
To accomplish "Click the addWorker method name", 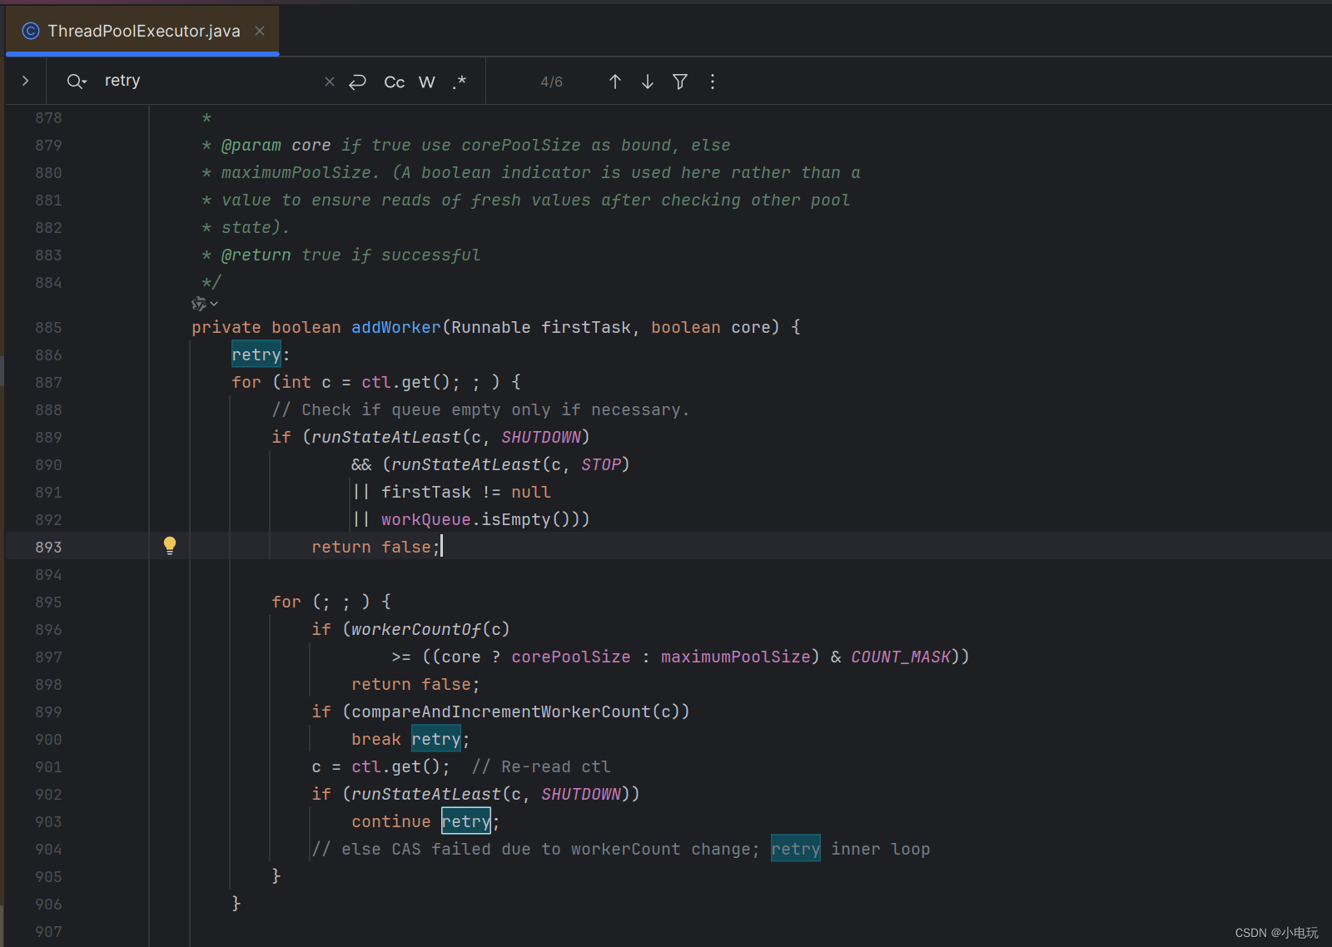I will point(396,327).
